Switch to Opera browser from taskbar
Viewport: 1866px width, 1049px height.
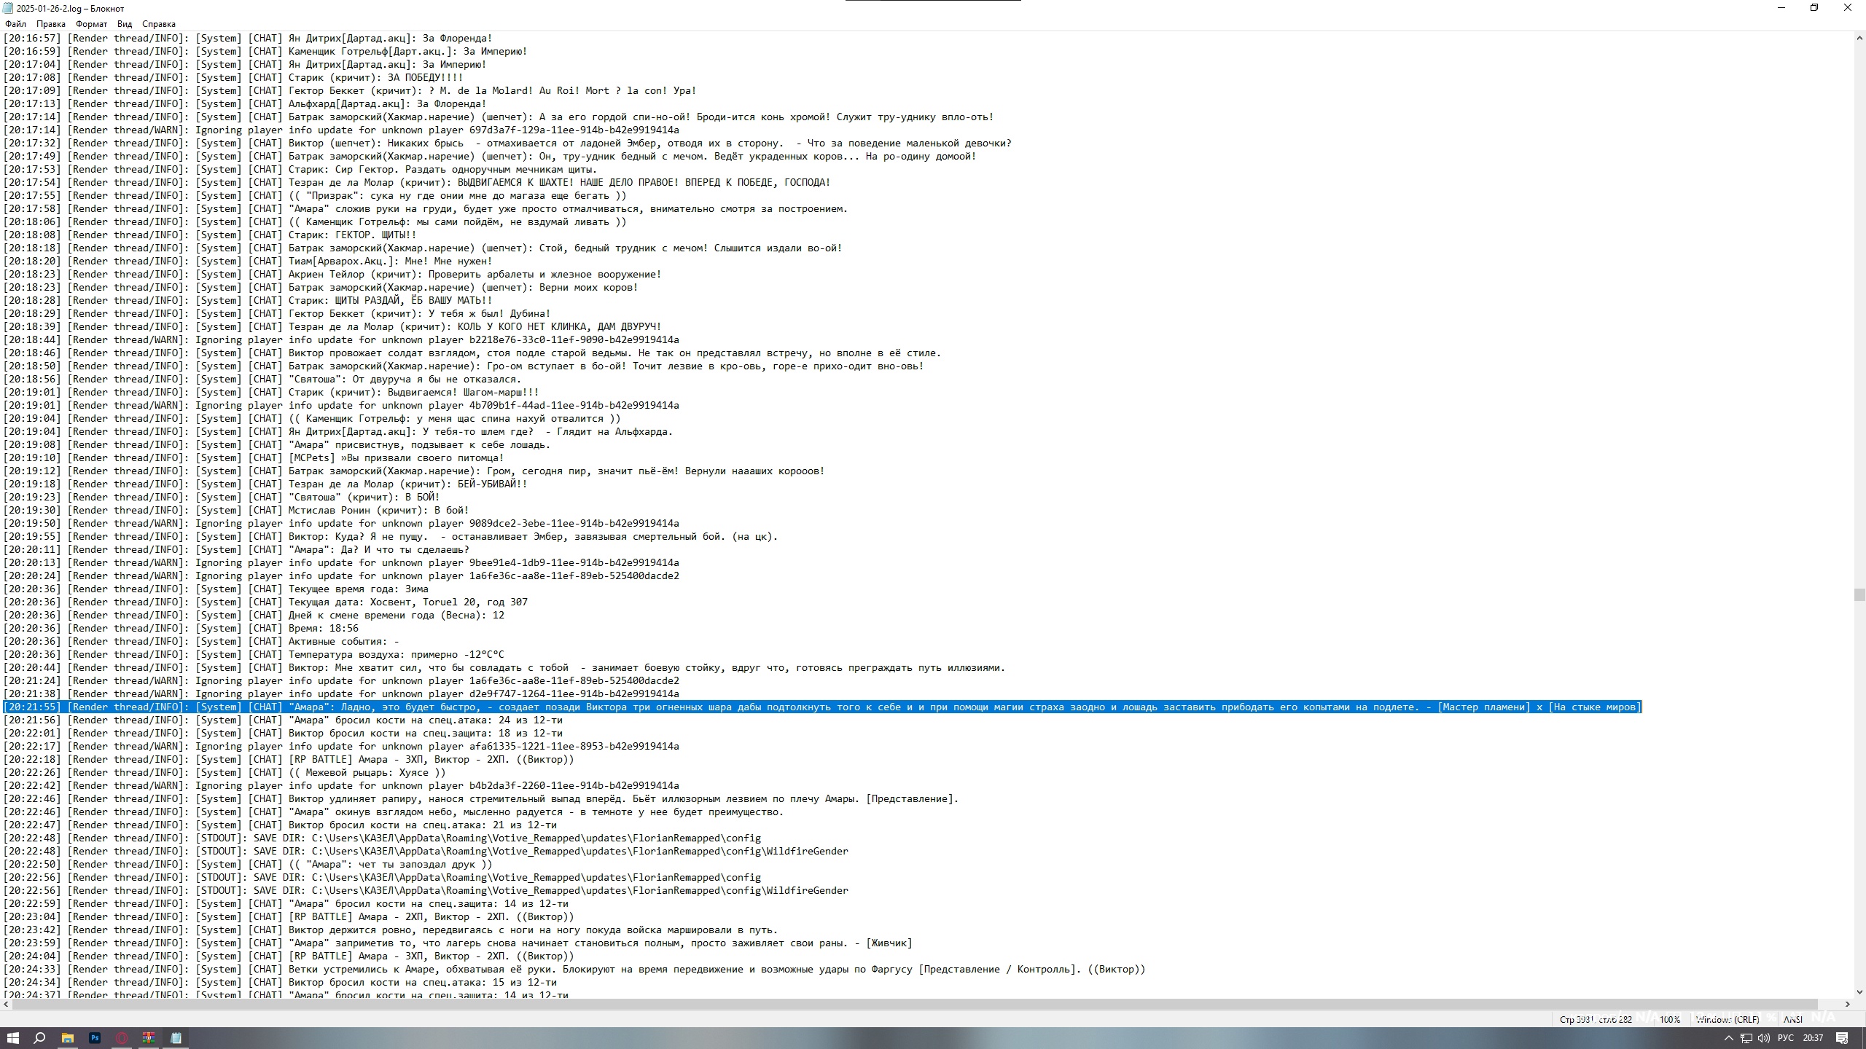(122, 1038)
